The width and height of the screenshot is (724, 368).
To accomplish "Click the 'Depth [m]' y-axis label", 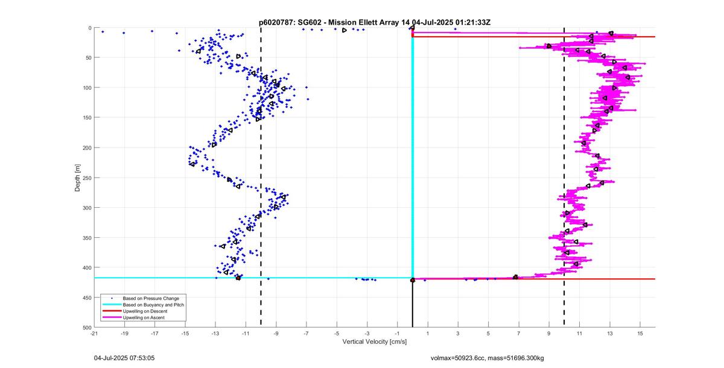I will 77,178.
